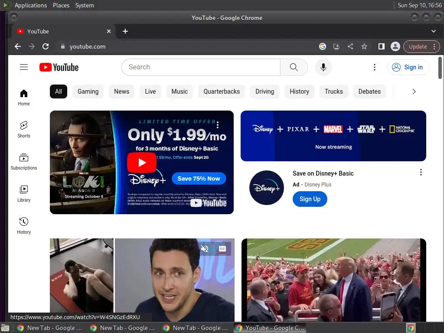Open the Places menu
The width and height of the screenshot is (444, 333).
click(61, 5)
